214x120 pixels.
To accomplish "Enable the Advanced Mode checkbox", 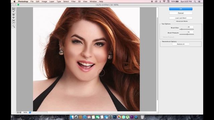I will pos(175,21).
